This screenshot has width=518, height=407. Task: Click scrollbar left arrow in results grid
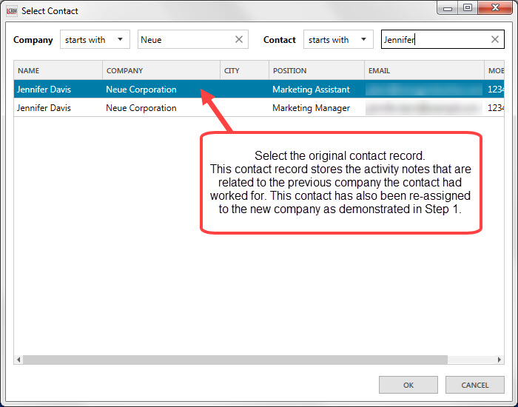18,360
